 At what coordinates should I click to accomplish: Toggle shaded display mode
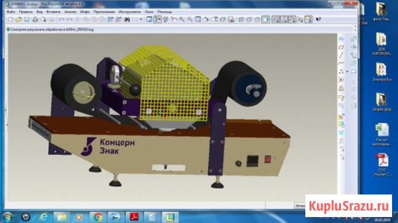266,20
